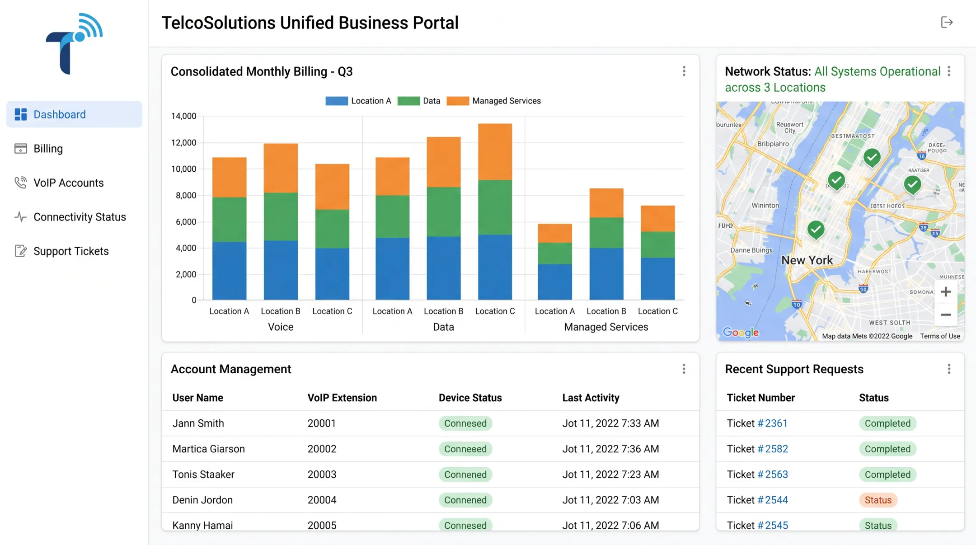Sort by User Name column header
The image size is (976, 545).
point(197,398)
